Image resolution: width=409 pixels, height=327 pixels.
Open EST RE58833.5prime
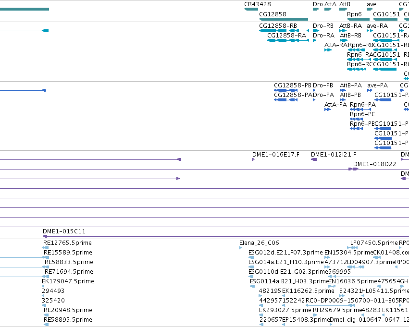click(69, 262)
